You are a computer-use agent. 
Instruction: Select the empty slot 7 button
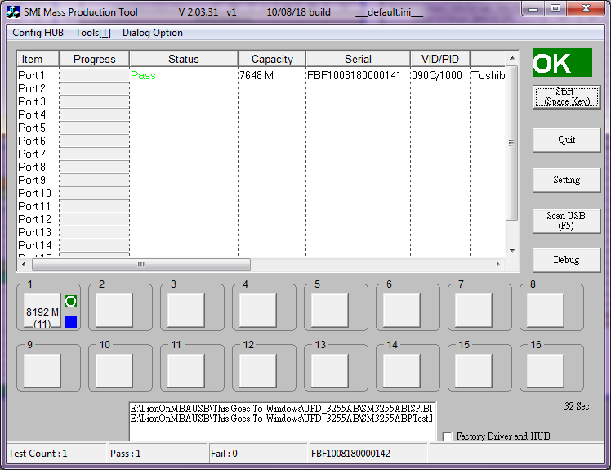coord(474,311)
